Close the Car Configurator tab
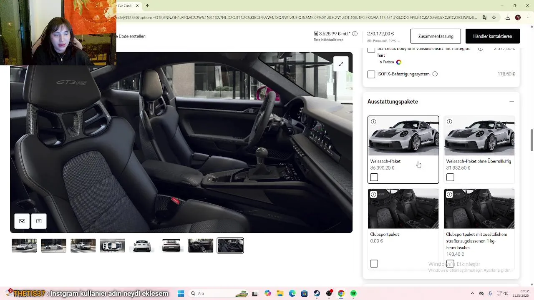The width and height of the screenshot is (534, 300). pyautogui.click(x=137, y=6)
